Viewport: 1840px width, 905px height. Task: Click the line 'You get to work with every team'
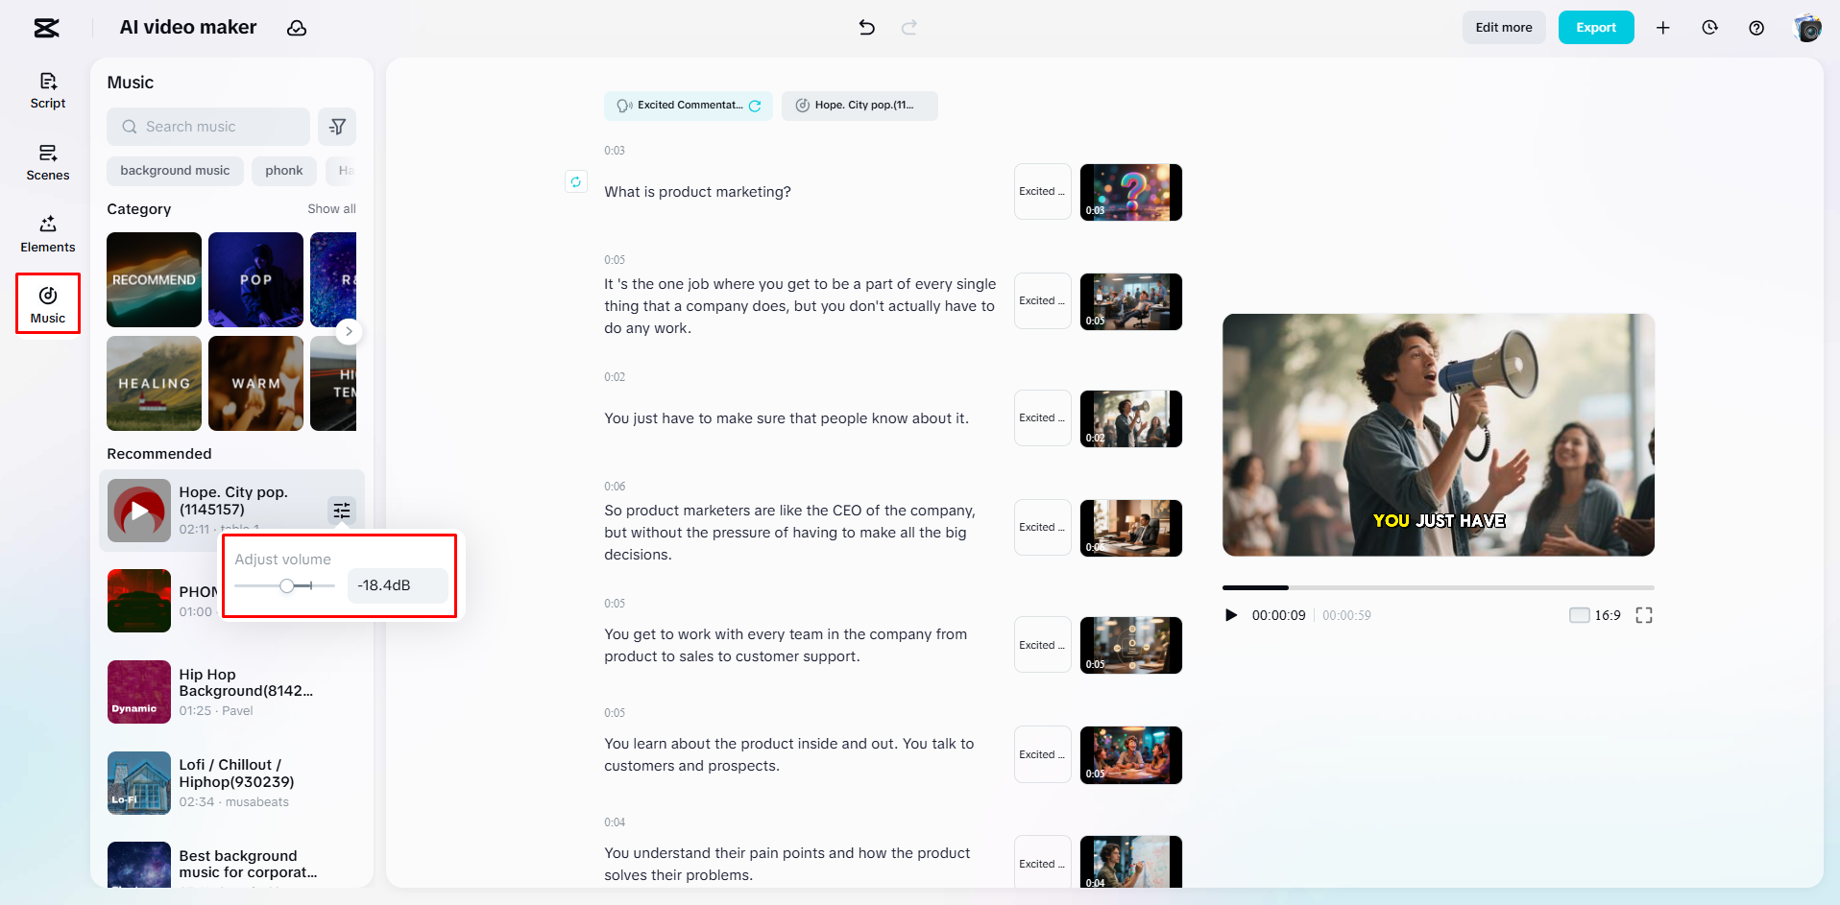(x=786, y=645)
